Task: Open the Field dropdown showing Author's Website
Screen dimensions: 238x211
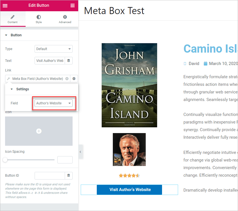Action: [x=53, y=103]
